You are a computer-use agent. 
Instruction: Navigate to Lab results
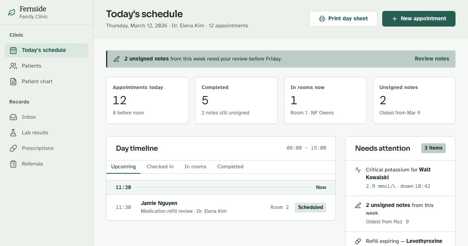point(47,133)
